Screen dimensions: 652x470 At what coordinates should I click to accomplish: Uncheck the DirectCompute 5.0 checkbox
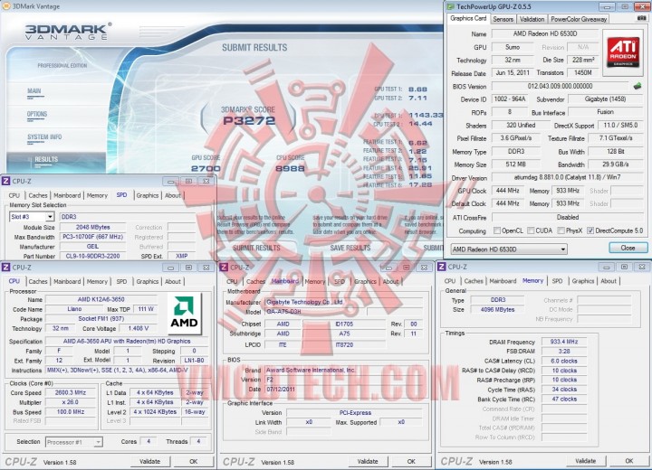(590, 230)
